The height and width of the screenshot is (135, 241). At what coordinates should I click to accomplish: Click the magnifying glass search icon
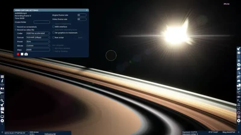[x=2, y=100]
